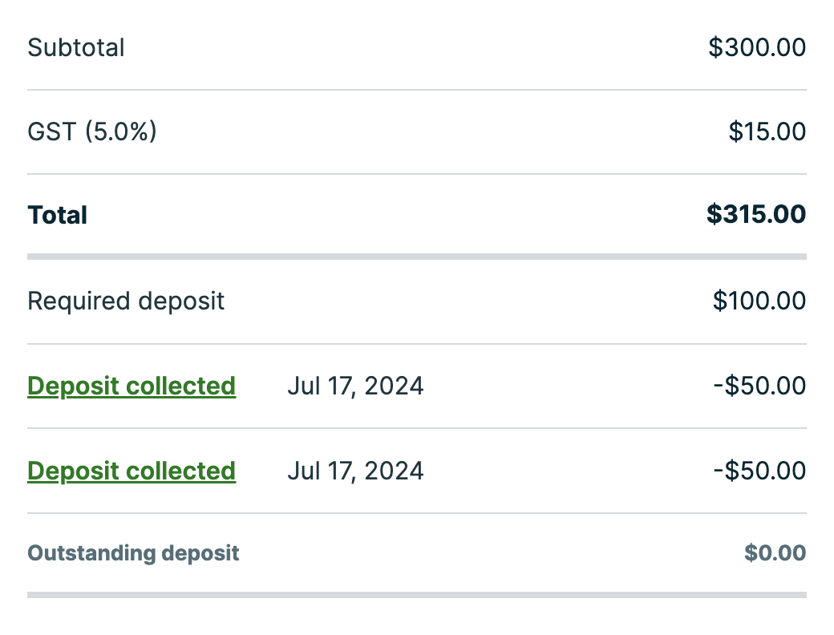Select the $315.00 total amount
Viewport: 834px width, 635px height.
756,214
